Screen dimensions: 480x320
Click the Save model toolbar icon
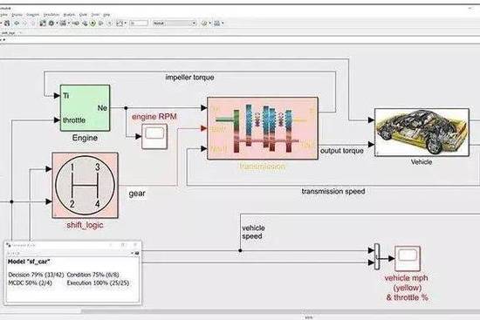pyautogui.click(x=7, y=23)
